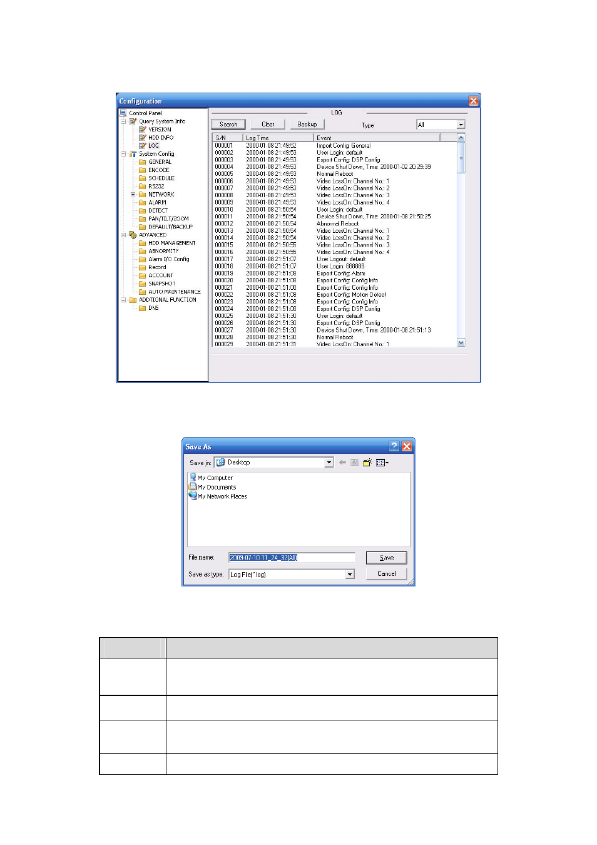
Task: Click the Backup button
Action: [x=307, y=125]
